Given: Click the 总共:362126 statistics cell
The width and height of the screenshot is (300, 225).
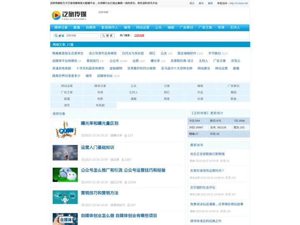Looking at the screenshot, I should [x=220, y=127].
